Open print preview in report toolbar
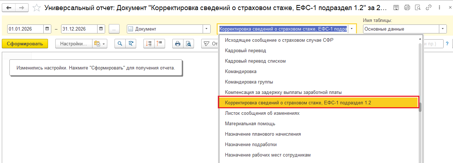 [188, 44]
